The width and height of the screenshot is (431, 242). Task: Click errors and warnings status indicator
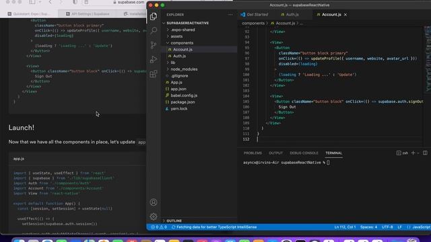(159, 227)
